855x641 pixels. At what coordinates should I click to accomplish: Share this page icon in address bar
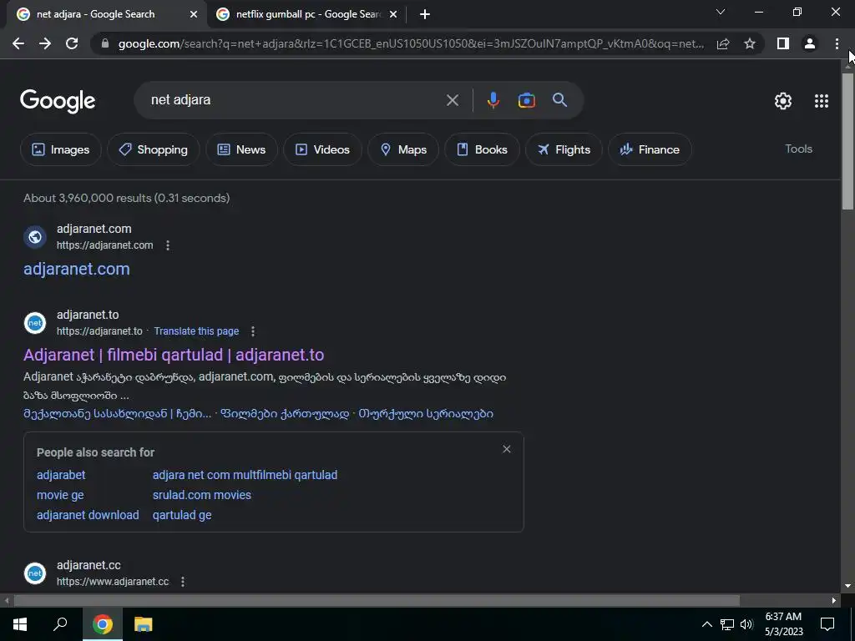[x=723, y=43]
